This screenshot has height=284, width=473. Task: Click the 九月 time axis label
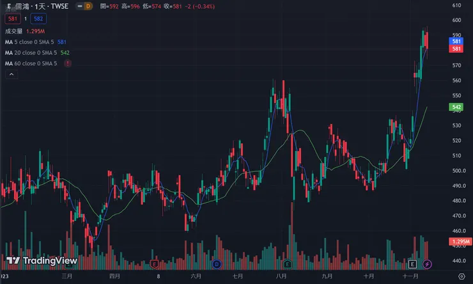(327, 276)
